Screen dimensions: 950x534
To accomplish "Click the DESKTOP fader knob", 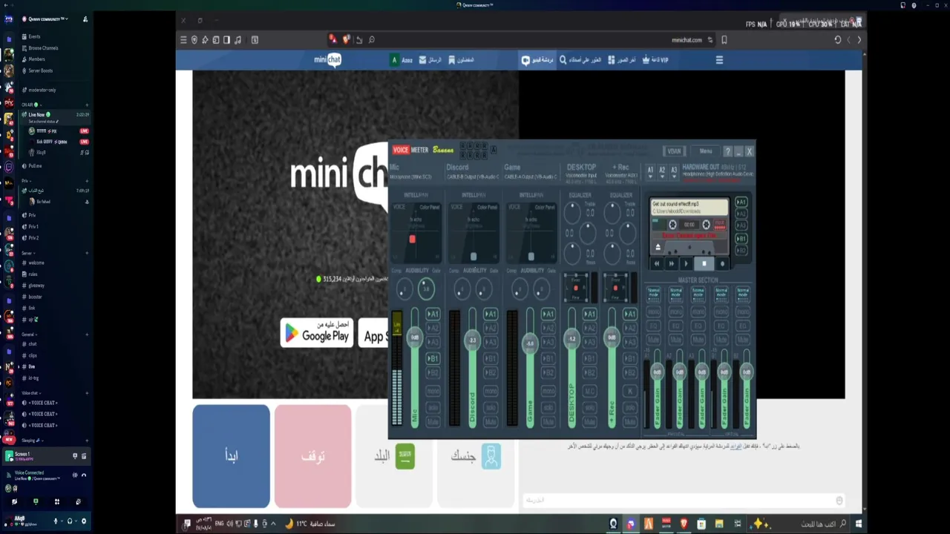I will point(571,339).
